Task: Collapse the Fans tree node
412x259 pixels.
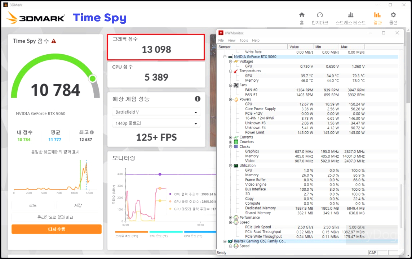Action: click(230, 85)
